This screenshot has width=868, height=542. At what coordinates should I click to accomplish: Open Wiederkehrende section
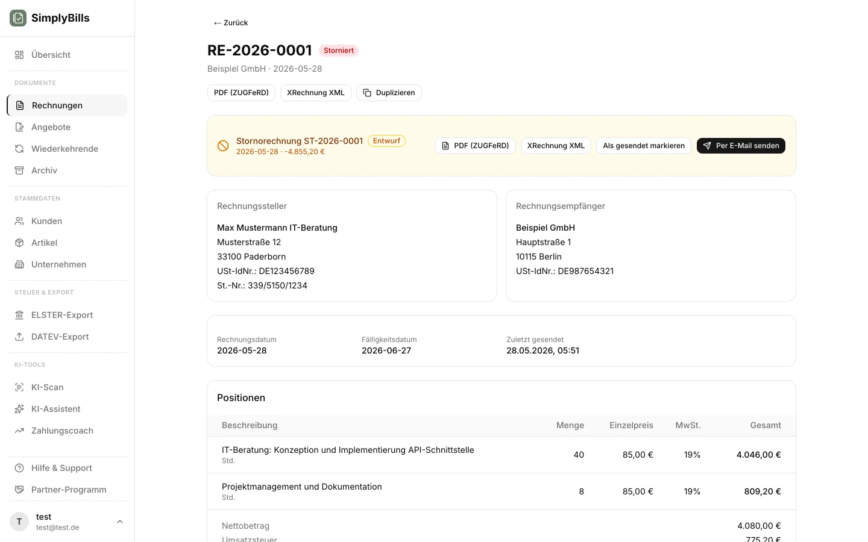click(x=67, y=149)
